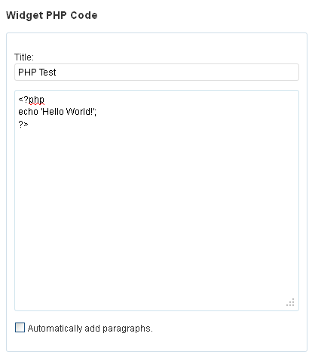The width and height of the screenshot is (312, 355).
Task: Click the word 'Test' in the Title input
Action: coord(47,73)
